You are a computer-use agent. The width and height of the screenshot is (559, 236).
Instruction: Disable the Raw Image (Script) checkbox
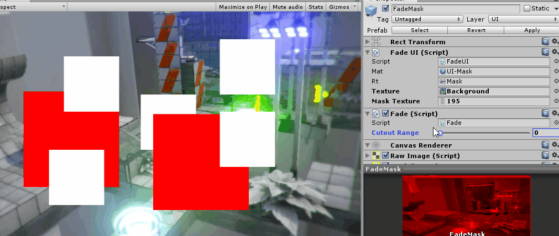pyautogui.click(x=385, y=155)
